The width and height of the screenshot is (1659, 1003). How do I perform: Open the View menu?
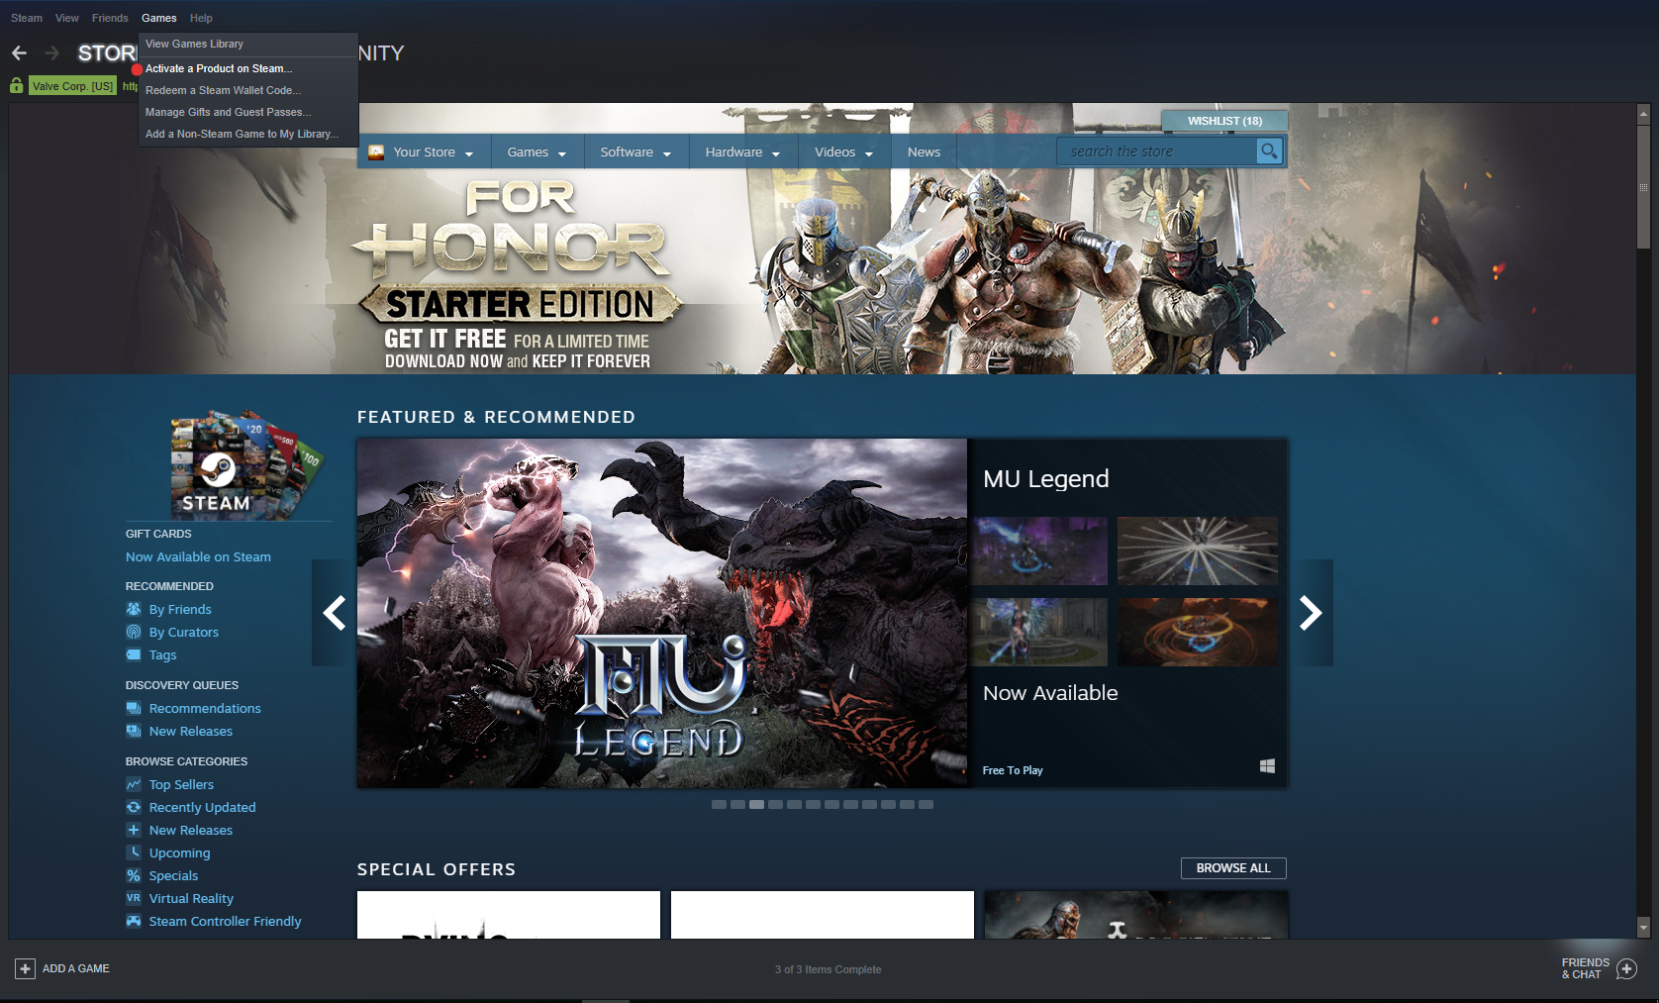click(x=67, y=18)
